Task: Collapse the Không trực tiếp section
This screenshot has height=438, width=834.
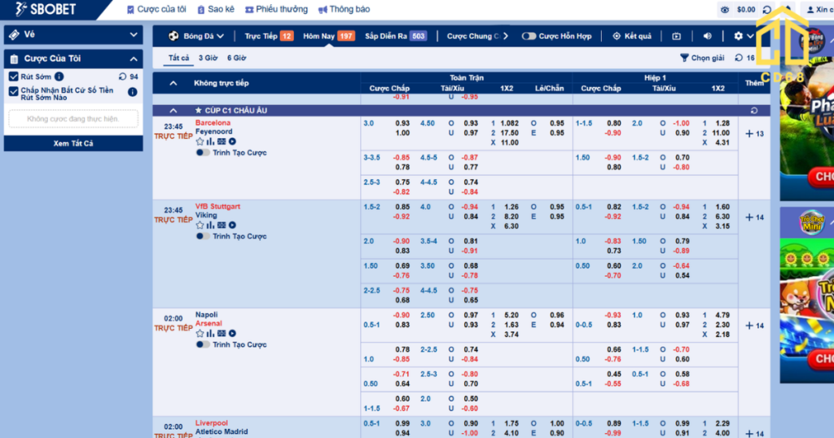Action: coord(173,83)
